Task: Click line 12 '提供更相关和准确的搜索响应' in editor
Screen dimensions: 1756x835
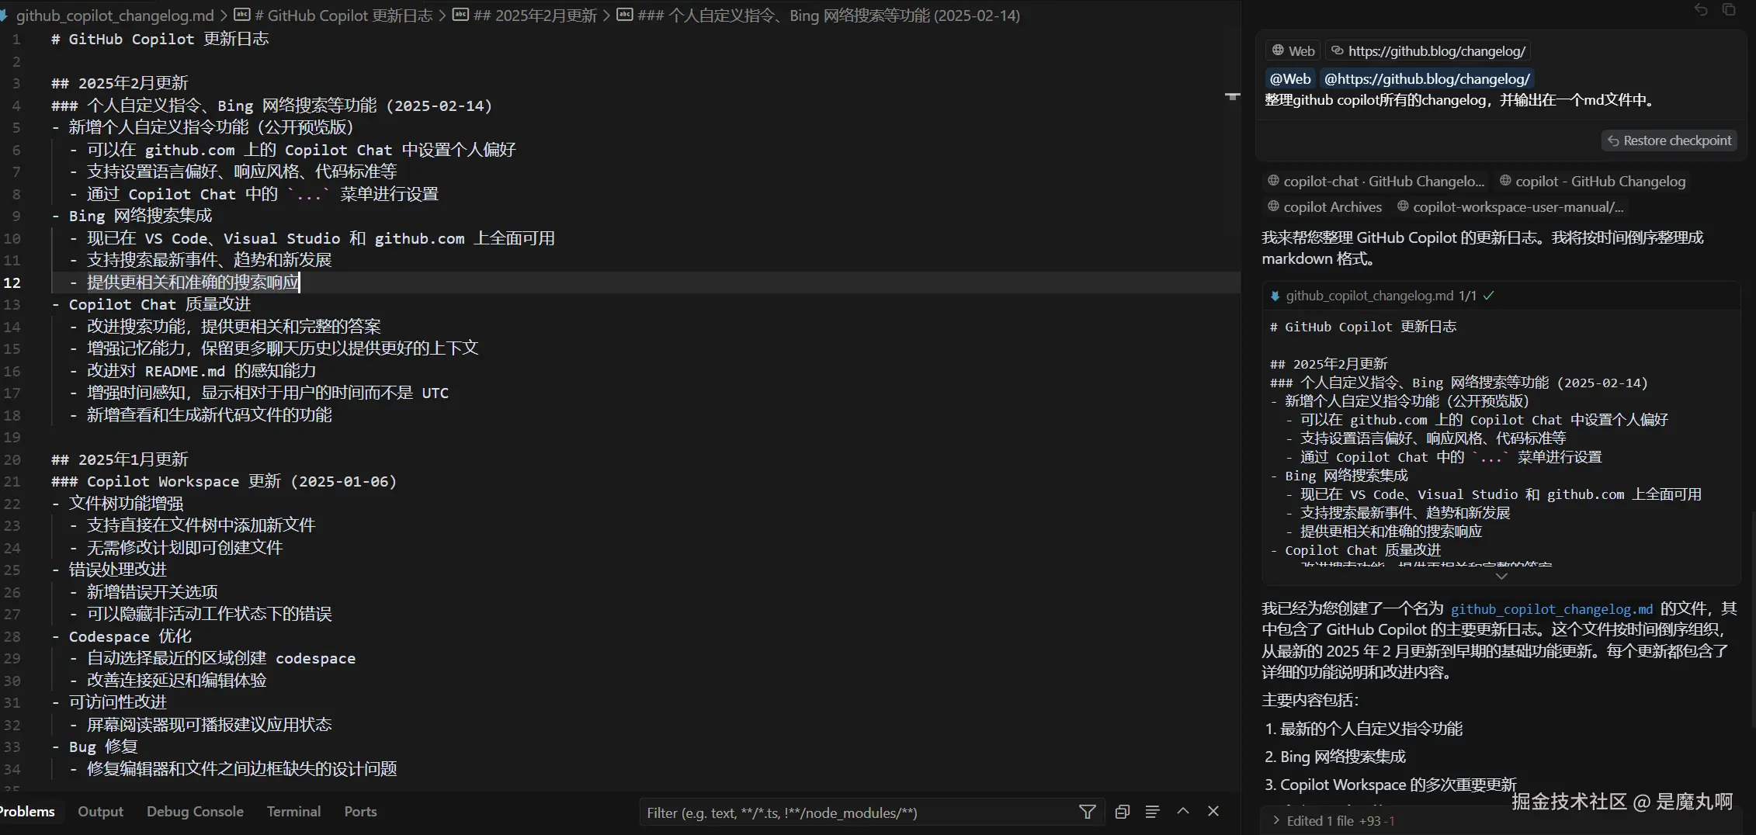Action: coord(193,282)
